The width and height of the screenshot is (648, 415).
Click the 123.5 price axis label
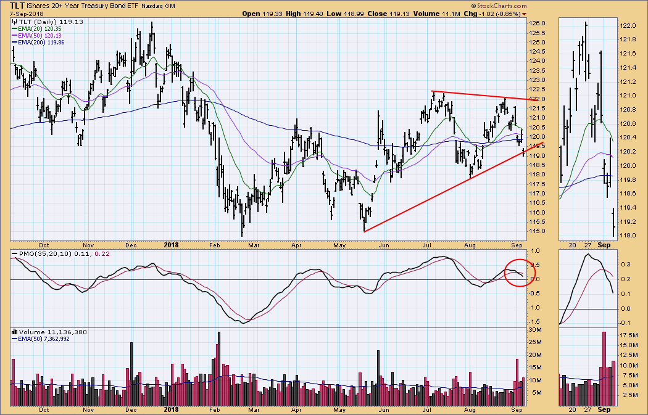(x=538, y=71)
